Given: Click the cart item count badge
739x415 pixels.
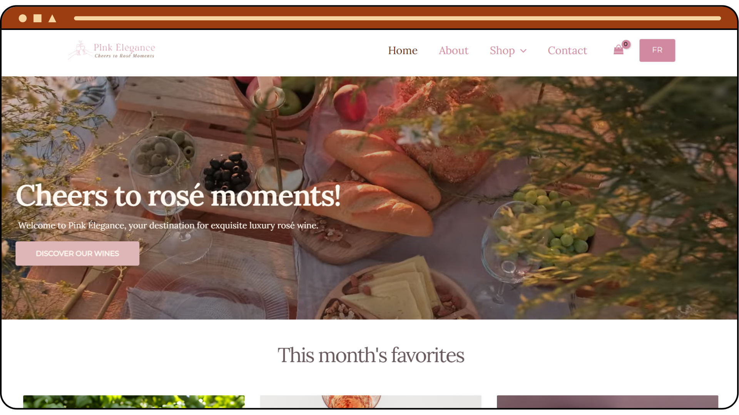Looking at the screenshot, I should point(626,44).
